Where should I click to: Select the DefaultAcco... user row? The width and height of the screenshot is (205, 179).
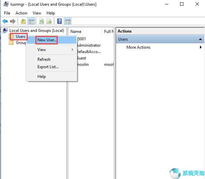coord(89,52)
